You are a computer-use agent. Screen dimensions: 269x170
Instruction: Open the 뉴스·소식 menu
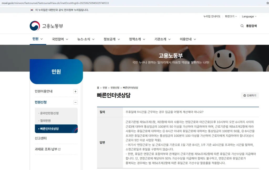86,39
